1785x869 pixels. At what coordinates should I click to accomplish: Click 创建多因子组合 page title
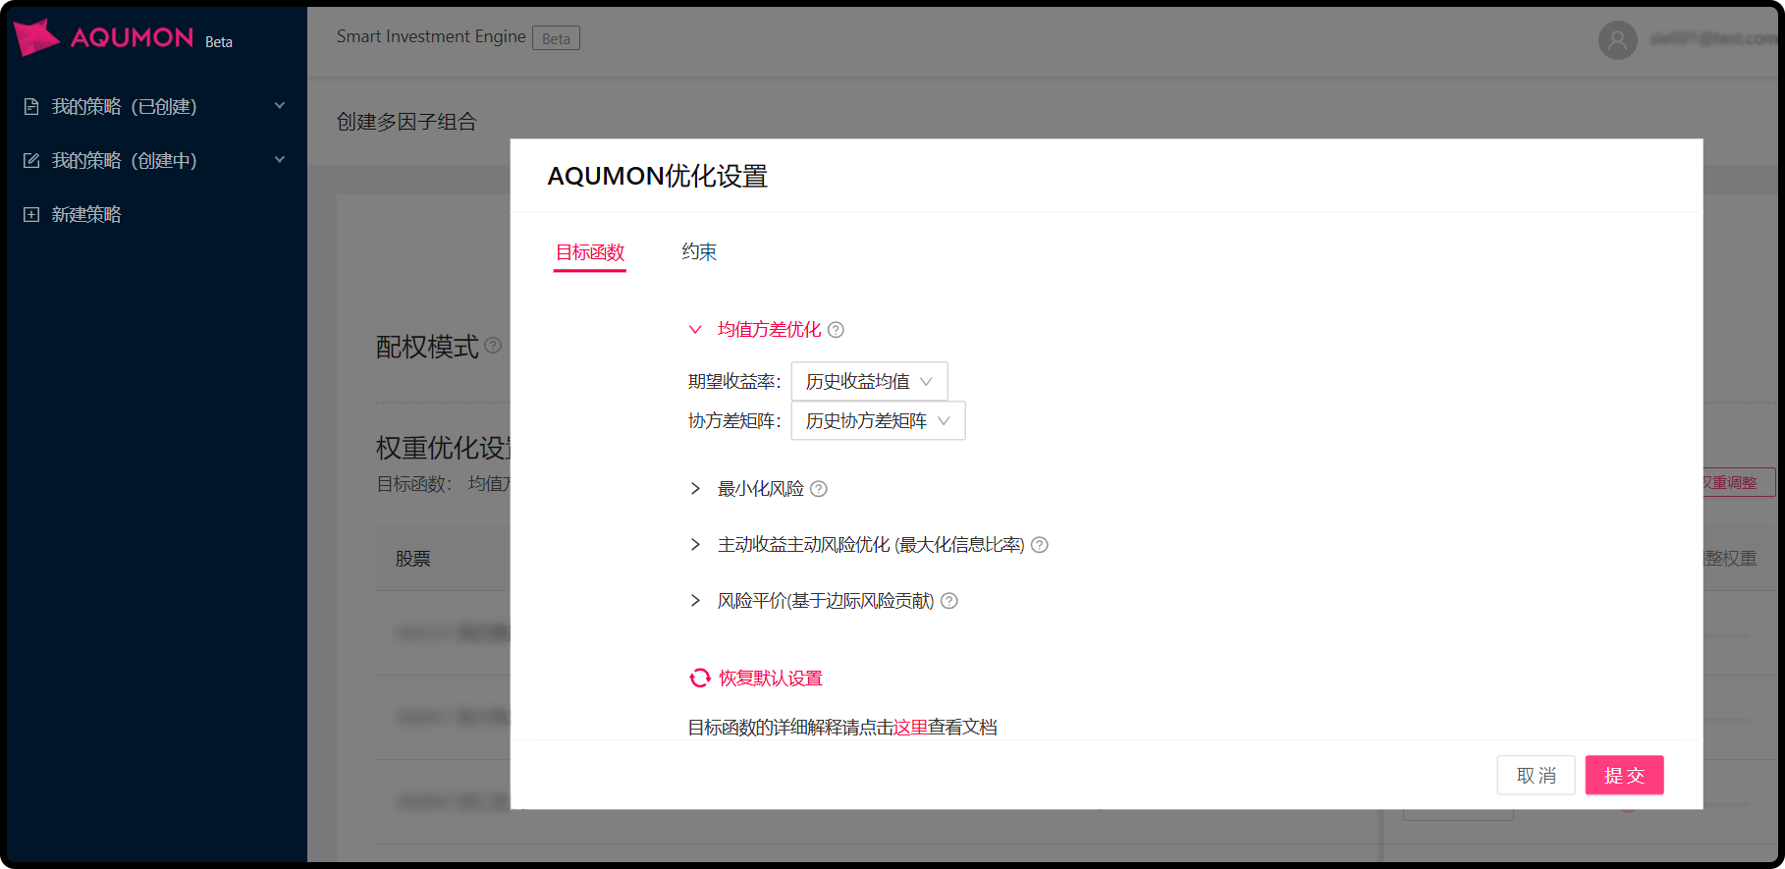(406, 122)
